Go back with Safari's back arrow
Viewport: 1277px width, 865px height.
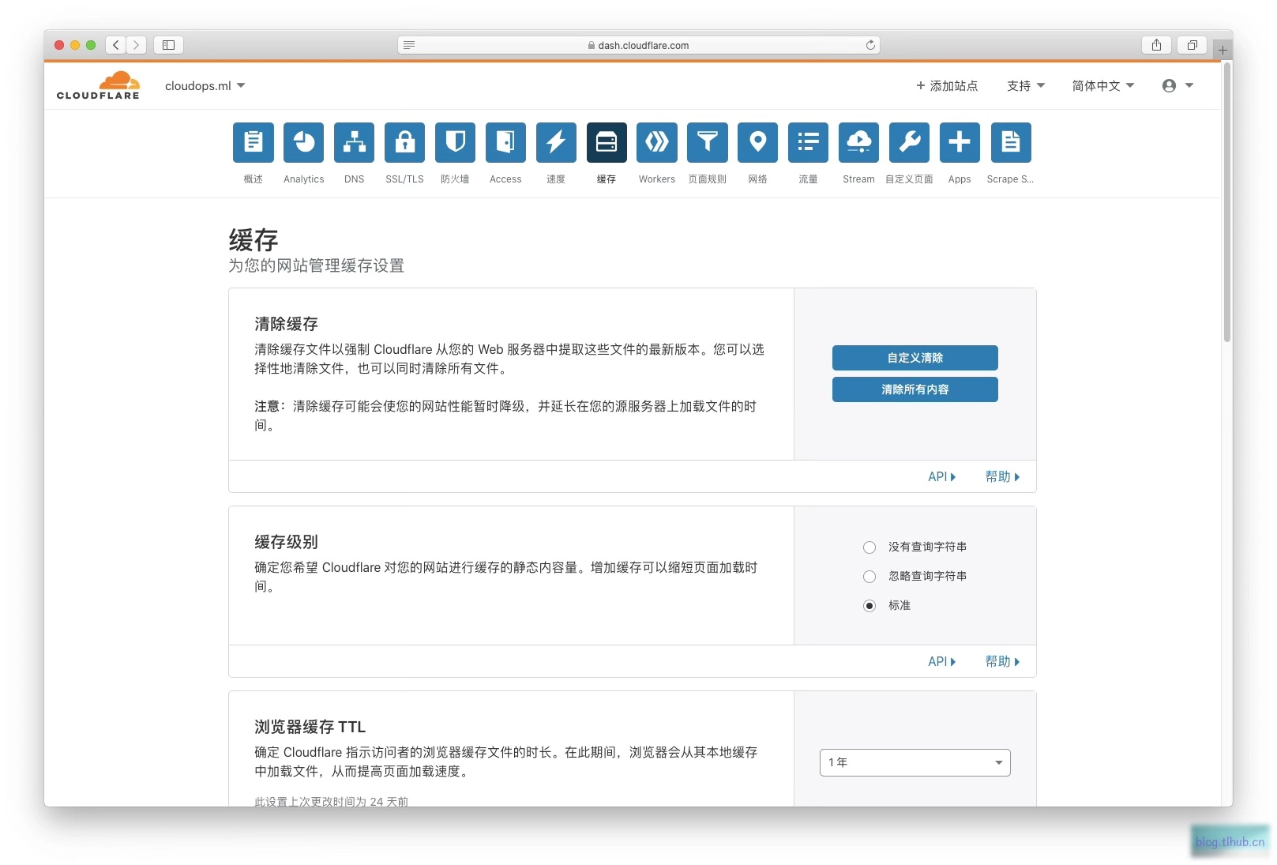[116, 45]
